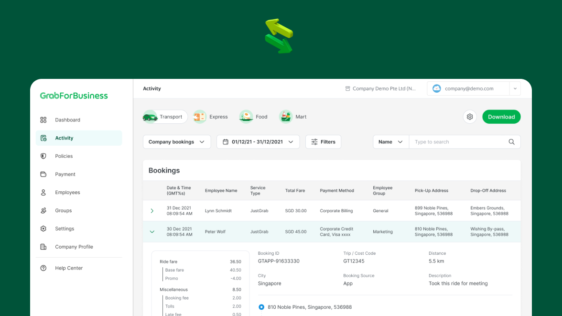Expand Lynn Schmidt's booking row
Screen dimensions: 562x316
(152, 210)
